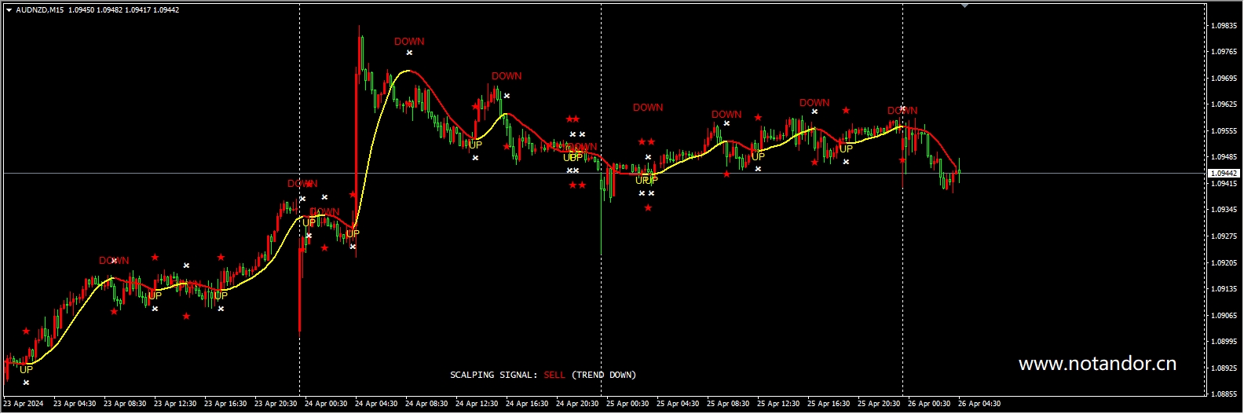Click the 26 Apr 00:30 time label
The height and width of the screenshot is (414, 1244).
point(929,404)
